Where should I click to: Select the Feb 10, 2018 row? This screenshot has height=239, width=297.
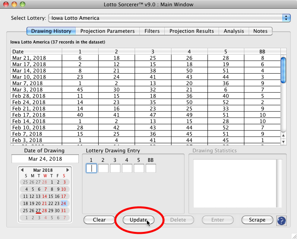pos(145,127)
